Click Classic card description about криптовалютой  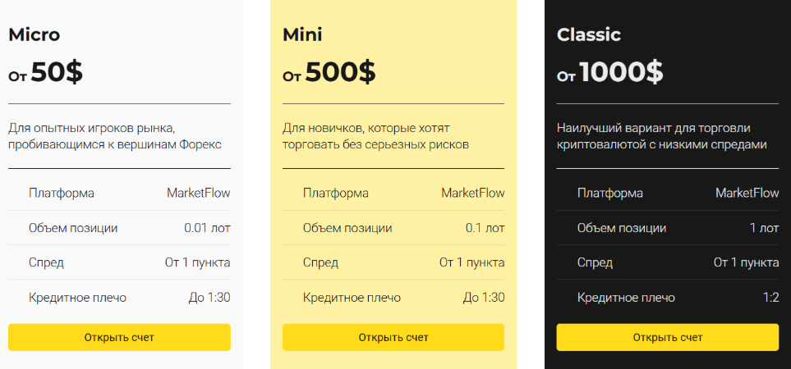tap(661, 136)
